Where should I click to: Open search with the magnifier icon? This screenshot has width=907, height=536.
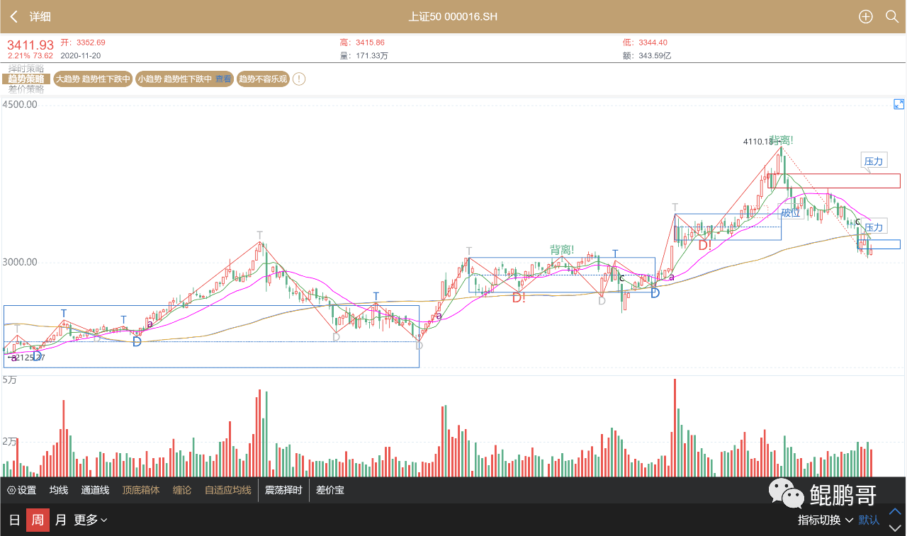tap(892, 16)
